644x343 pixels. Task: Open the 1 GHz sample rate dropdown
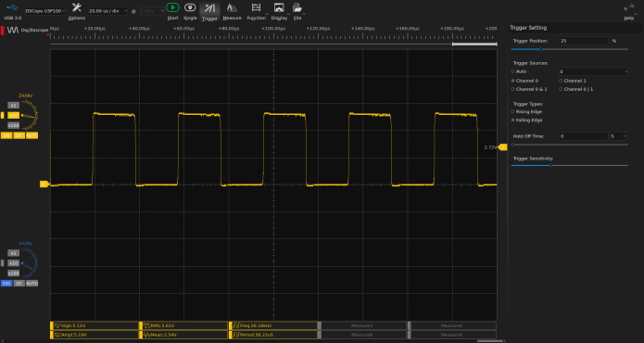tap(152, 11)
